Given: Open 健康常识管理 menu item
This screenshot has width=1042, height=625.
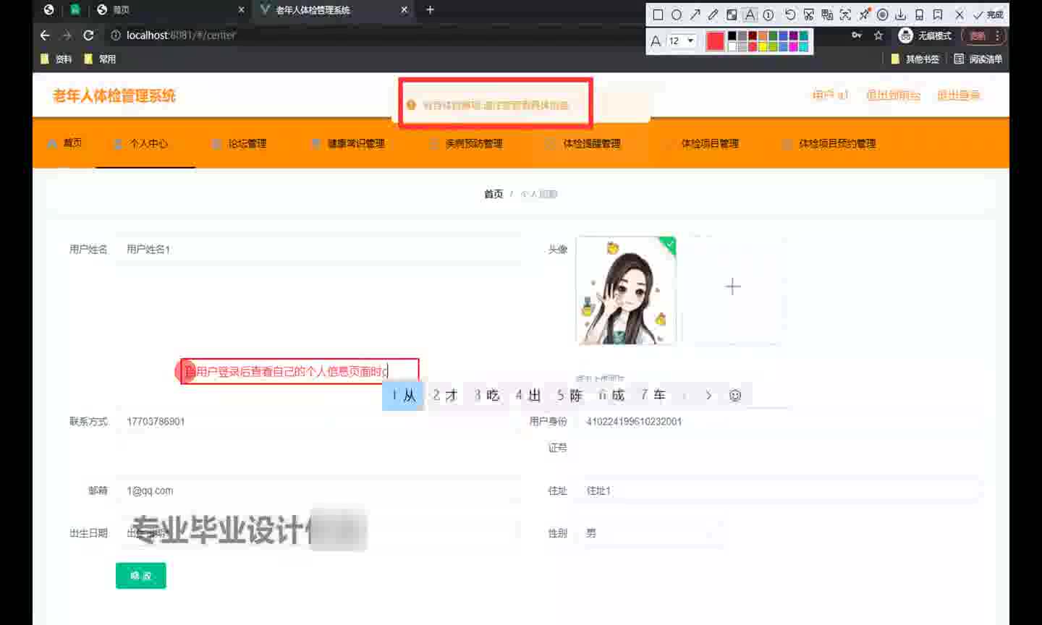Looking at the screenshot, I should tap(348, 143).
